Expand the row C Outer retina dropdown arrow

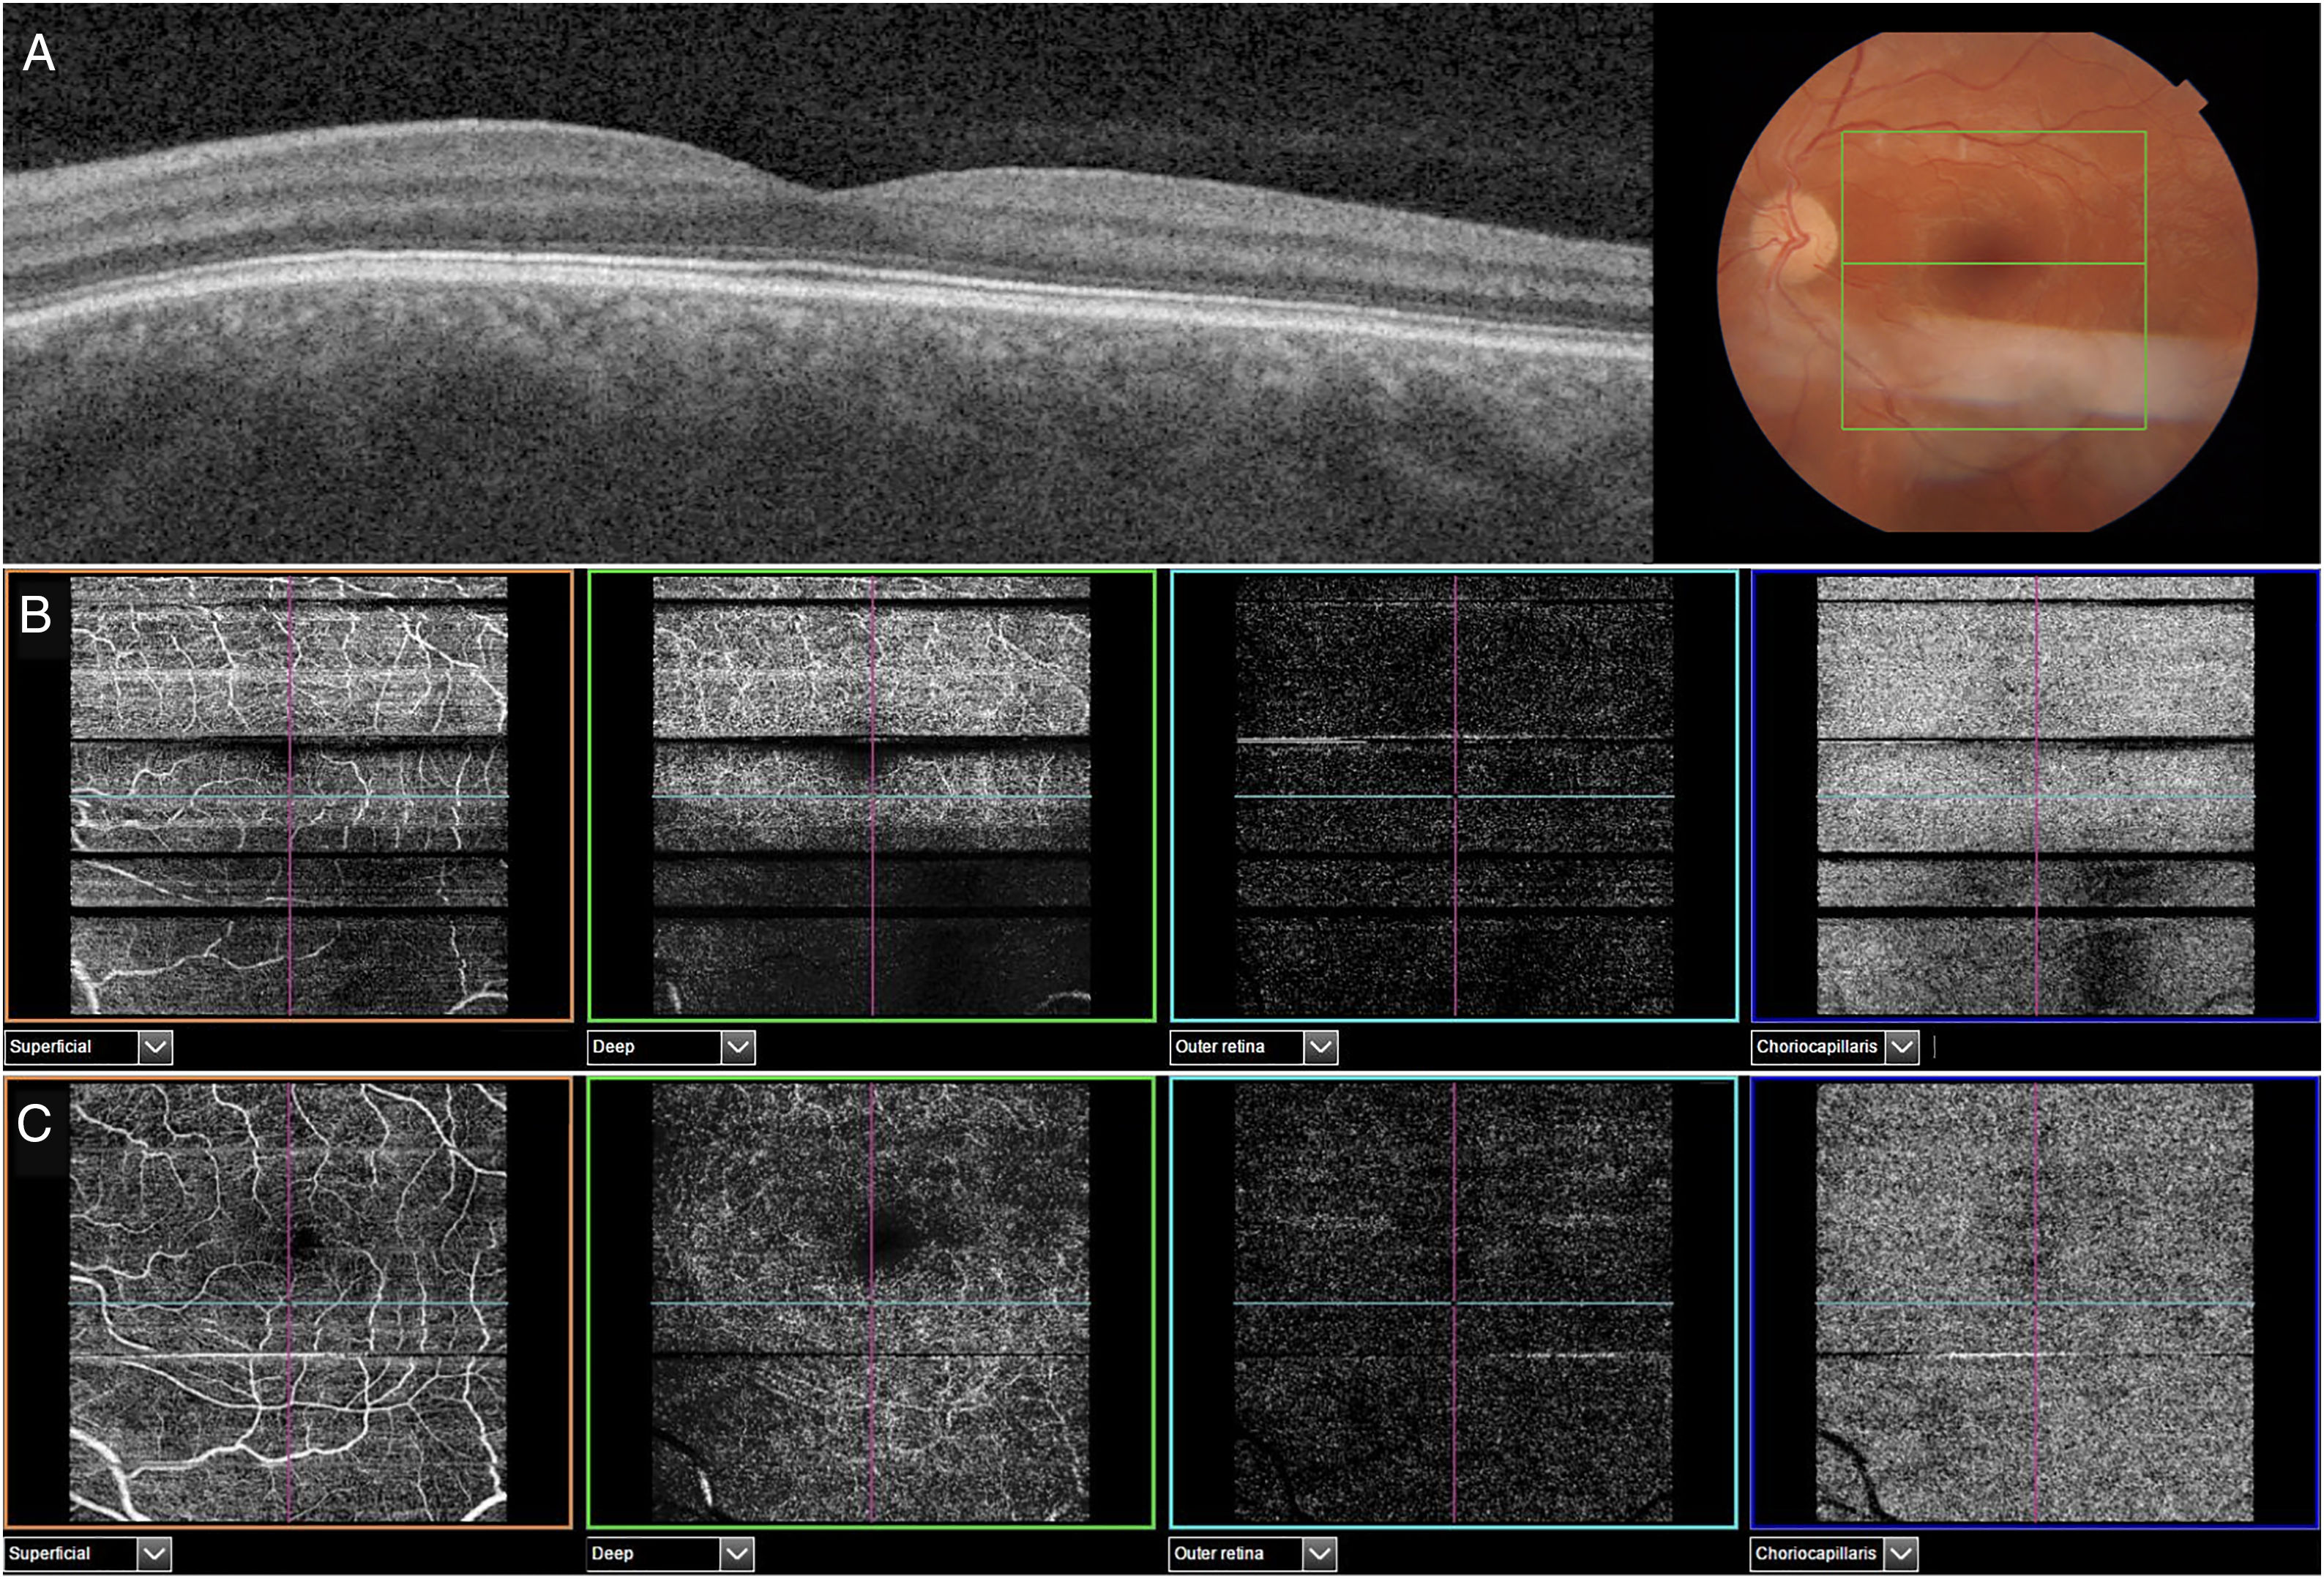coord(1319,1554)
